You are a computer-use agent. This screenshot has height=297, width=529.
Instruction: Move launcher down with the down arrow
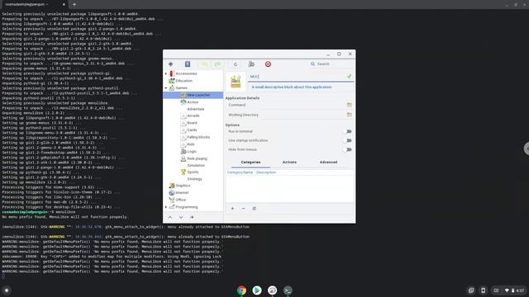pos(181,218)
